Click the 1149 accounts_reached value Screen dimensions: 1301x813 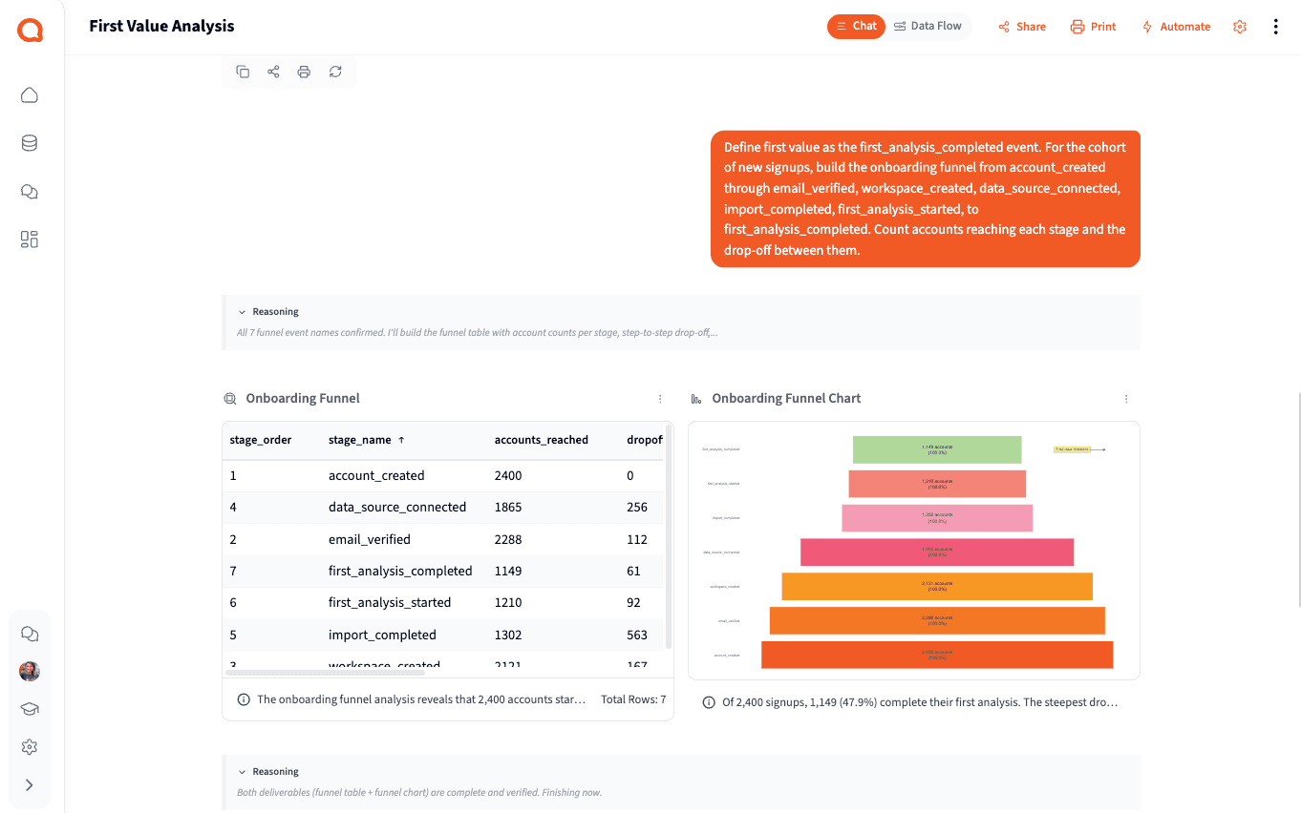pyautogui.click(x=508, y=571)
